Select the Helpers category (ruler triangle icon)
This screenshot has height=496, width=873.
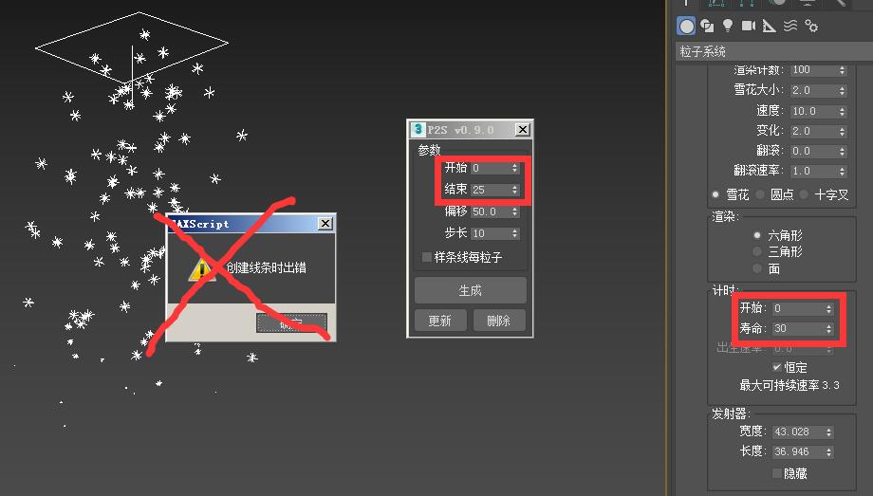[769, 27]
